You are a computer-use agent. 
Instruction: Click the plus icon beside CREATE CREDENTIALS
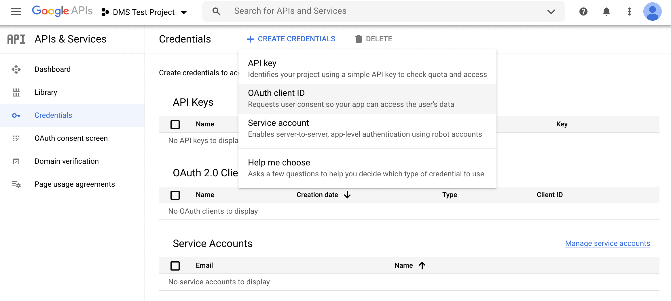pyautogui.click(x=251, y=39)
